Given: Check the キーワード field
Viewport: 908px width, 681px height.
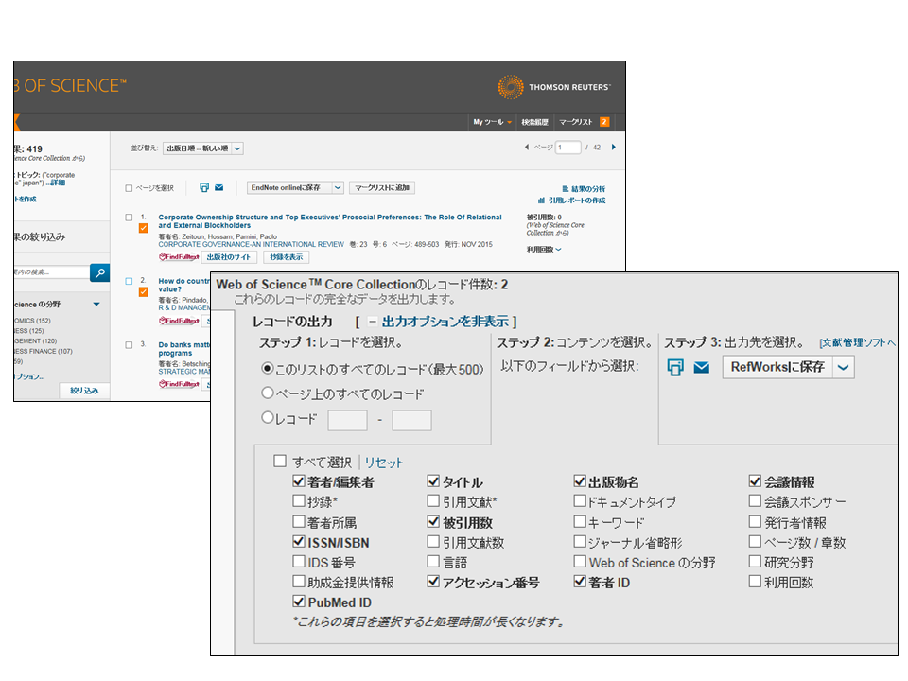Looking at the screenshot, I should [x=580, y=522].
